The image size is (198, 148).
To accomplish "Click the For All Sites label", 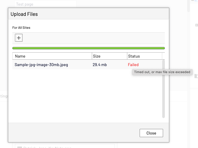I will (21, 28).
